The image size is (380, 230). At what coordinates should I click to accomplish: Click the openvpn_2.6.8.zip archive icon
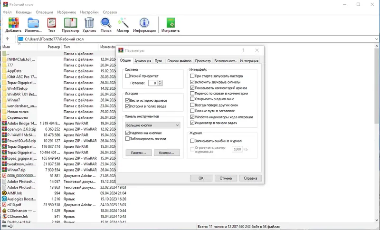(x=4, y=129)
